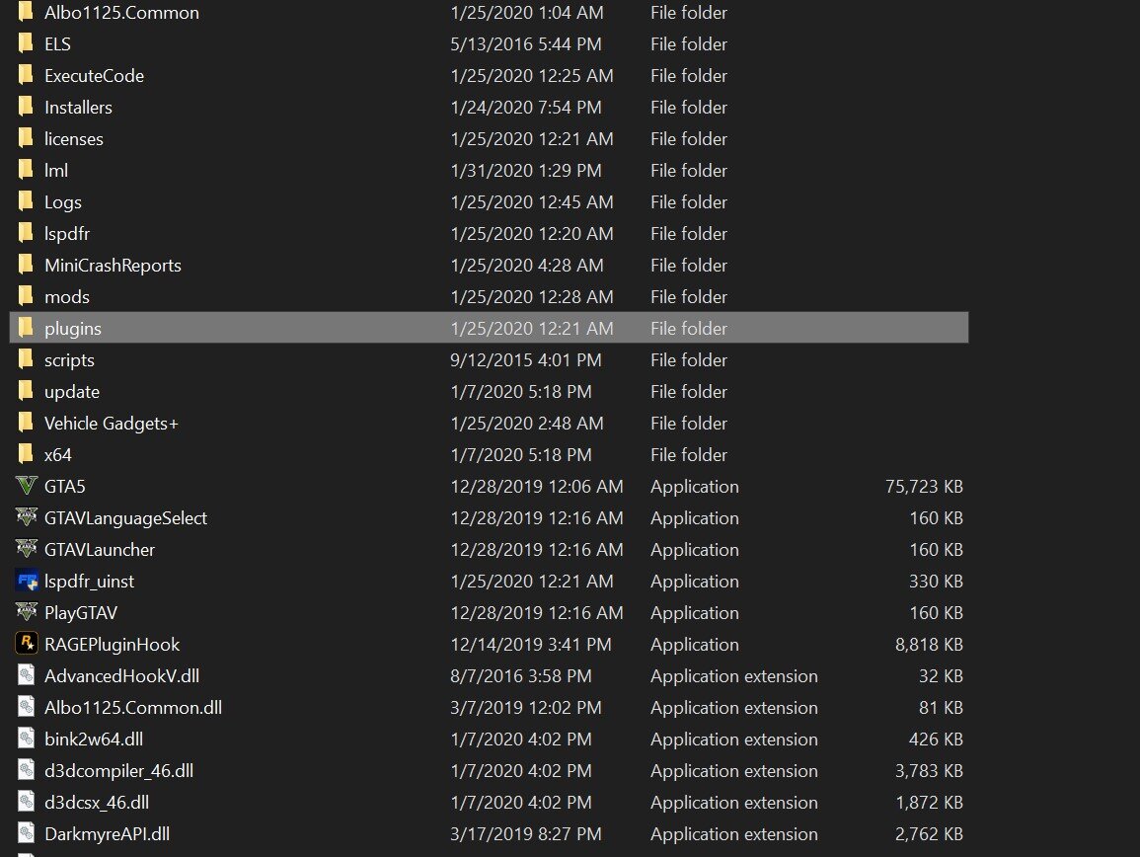
Task: Click the 3,783 KB size value
Action: (x=929, y=771)
